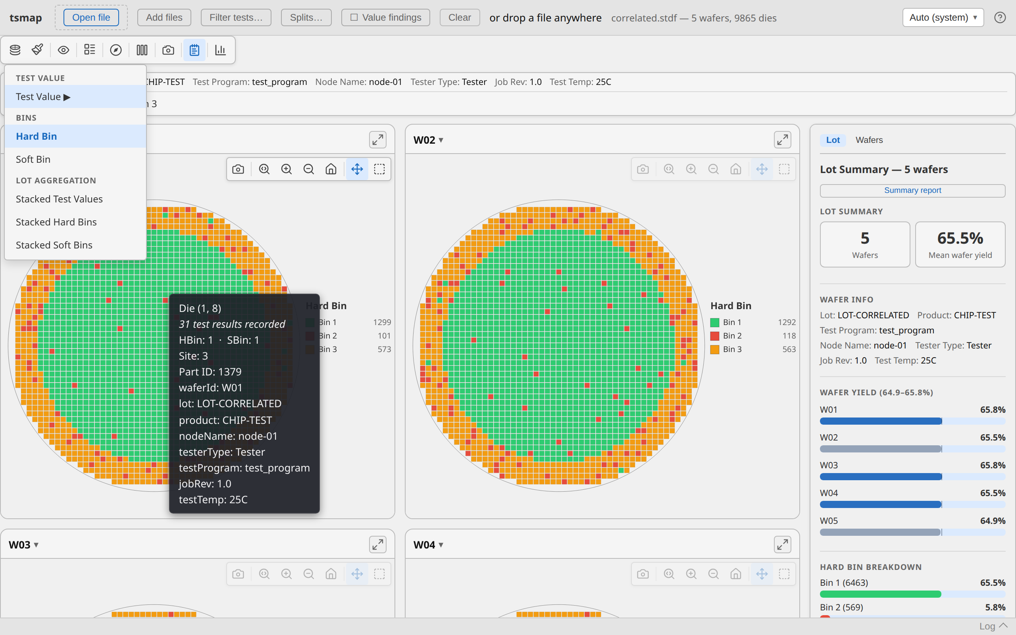Activate pan mode on W03 plot

(357, 574)
